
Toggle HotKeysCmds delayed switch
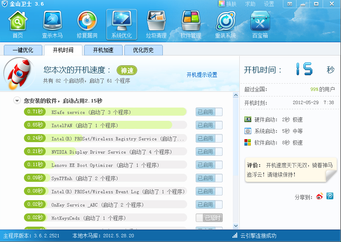point(209,218)
